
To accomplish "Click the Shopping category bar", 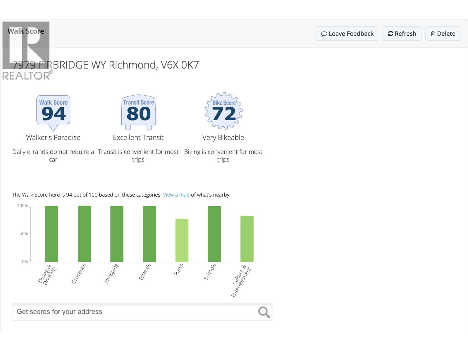I will coord(117,234).
